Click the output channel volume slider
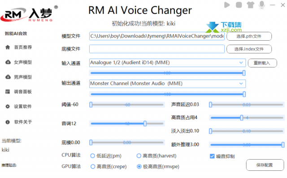 pos(167,94)
